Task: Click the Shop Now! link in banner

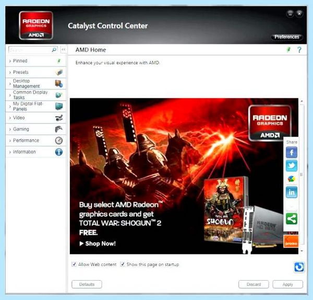Action: click(x=98, y=244)
